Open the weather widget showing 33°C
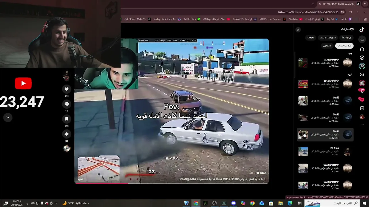 (76, 203)
